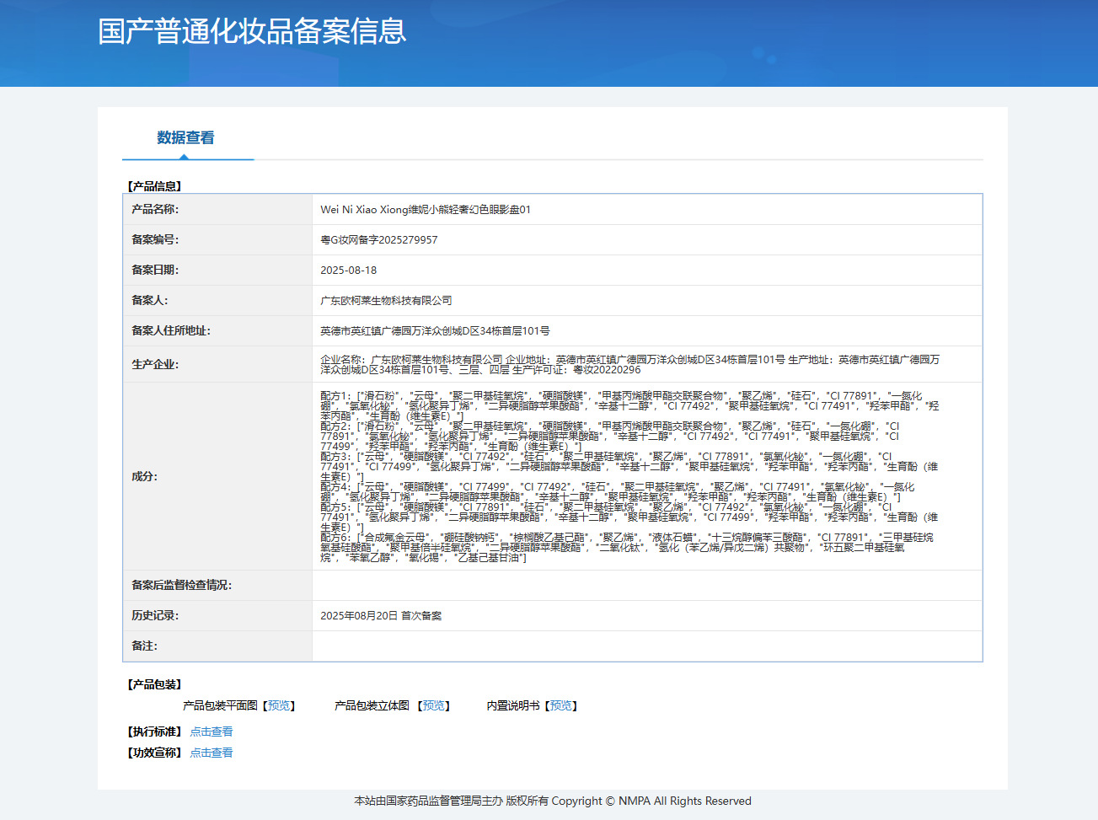This screenshot has width=1098, height=820.
Task: Click the 产品名称 row label
Action: 155,209
